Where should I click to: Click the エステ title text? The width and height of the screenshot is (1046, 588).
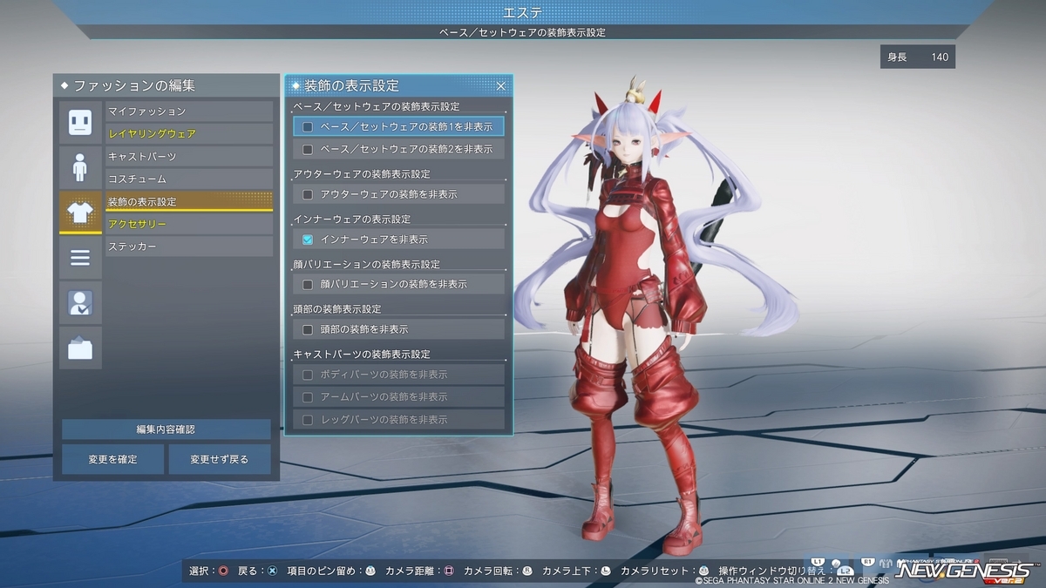(523, 12)
